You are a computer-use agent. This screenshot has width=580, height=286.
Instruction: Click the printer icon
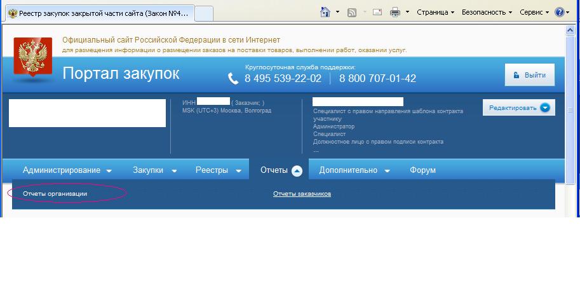[x=395, y=12]
